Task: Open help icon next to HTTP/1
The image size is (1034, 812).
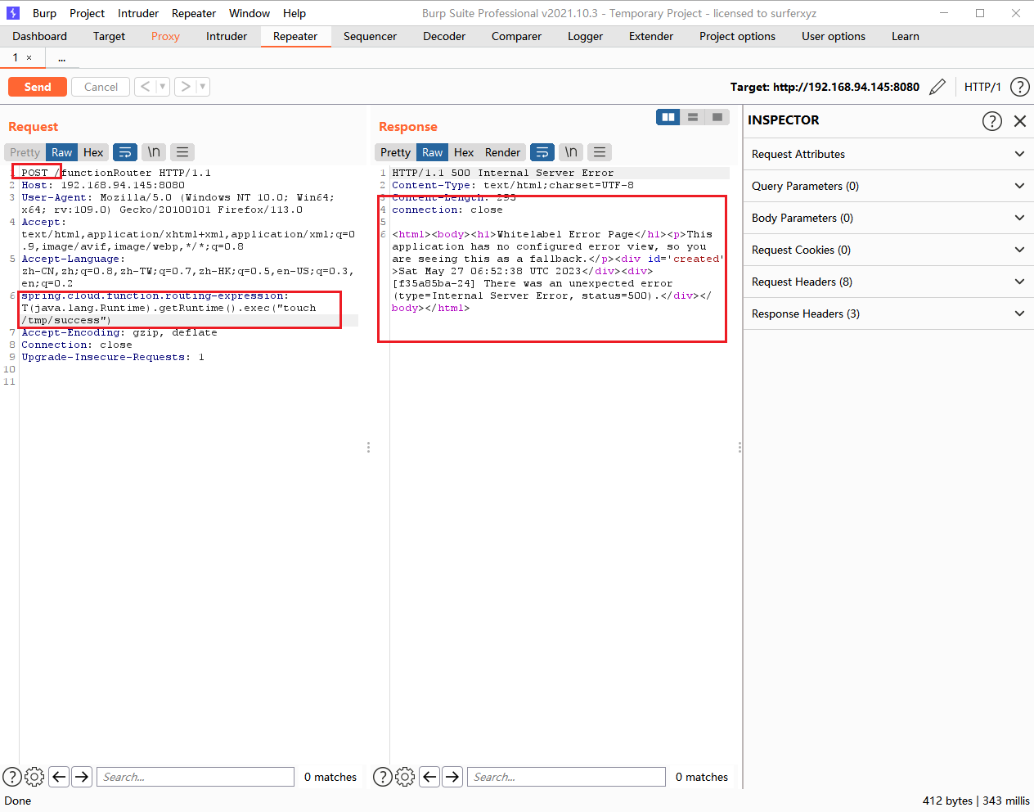Action: click(1019, 87)
